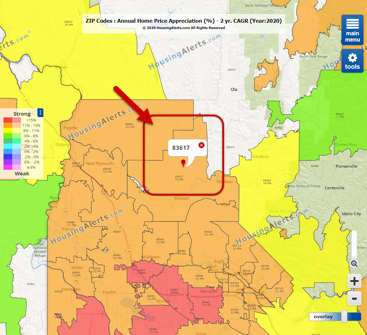Select the '97901' ZIP label
The image size is (367, 335).
31,284
